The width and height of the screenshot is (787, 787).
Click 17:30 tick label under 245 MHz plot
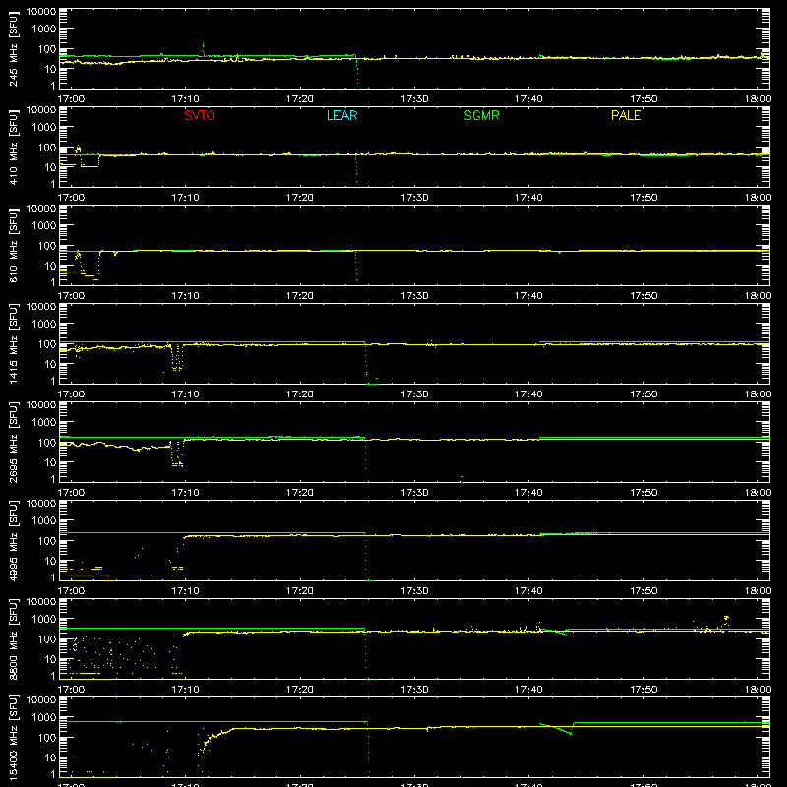click(x=414, y=99)
